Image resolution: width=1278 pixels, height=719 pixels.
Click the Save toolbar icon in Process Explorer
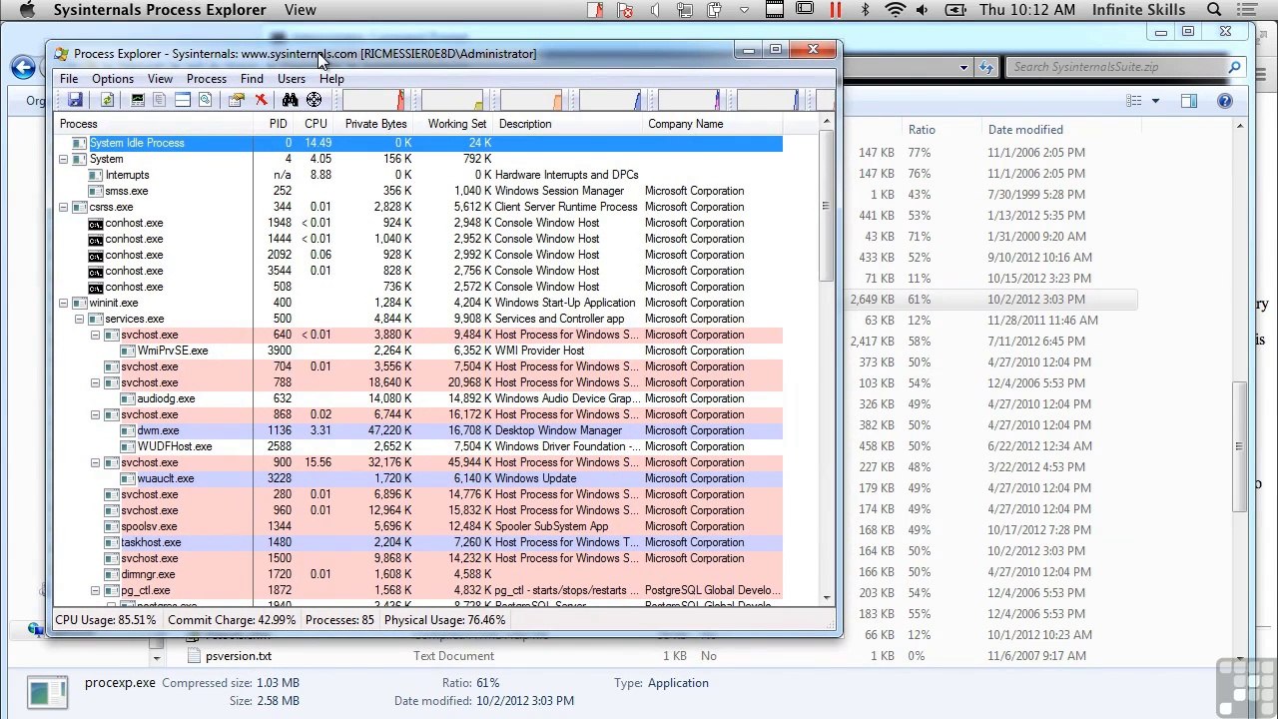pyautogui.click(x=75, y=100)
